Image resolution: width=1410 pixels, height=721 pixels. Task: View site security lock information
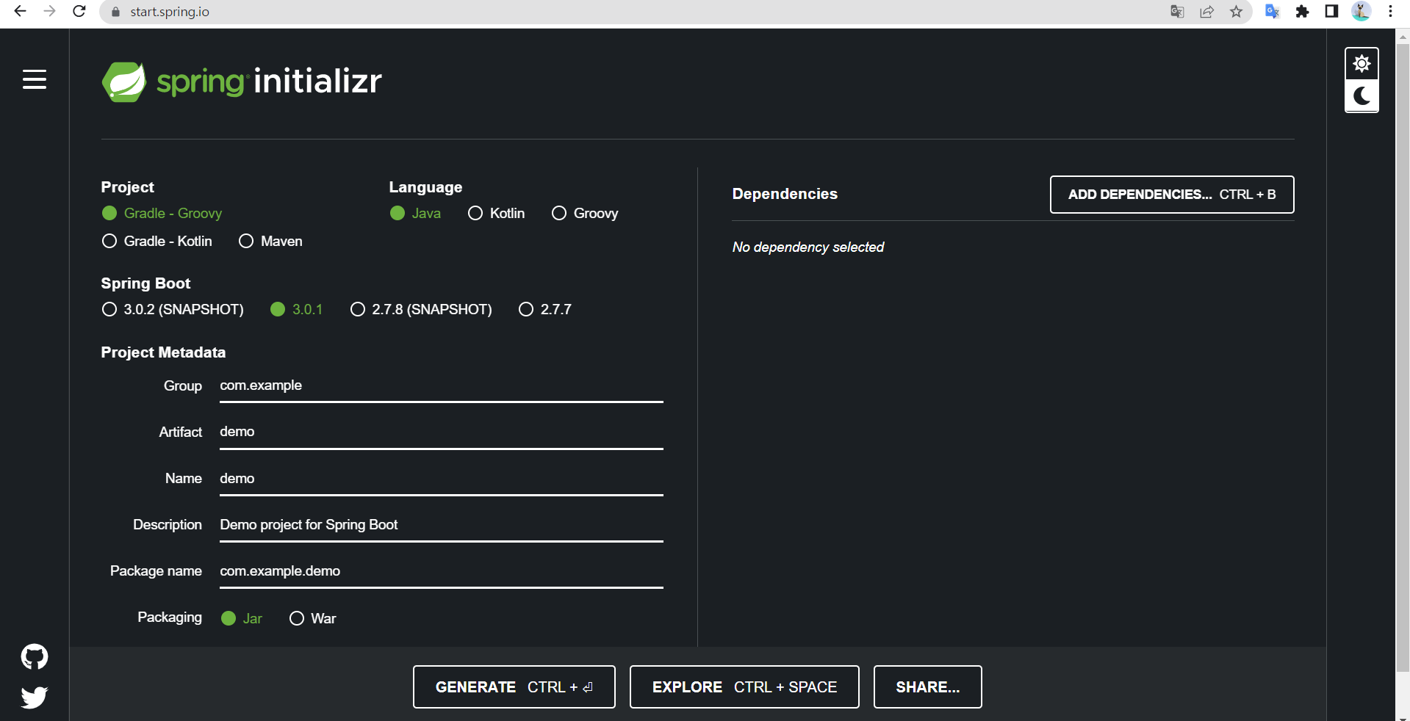[115, 12]
